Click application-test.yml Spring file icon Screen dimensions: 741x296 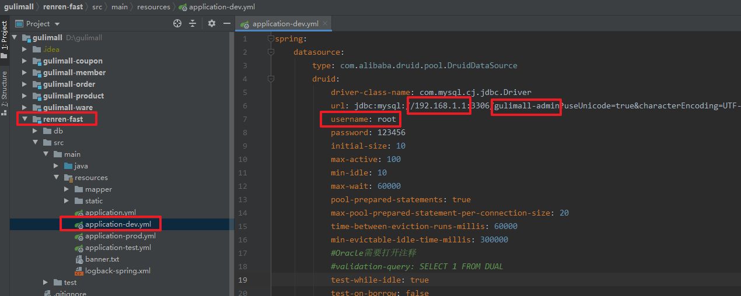click(79, 248)
